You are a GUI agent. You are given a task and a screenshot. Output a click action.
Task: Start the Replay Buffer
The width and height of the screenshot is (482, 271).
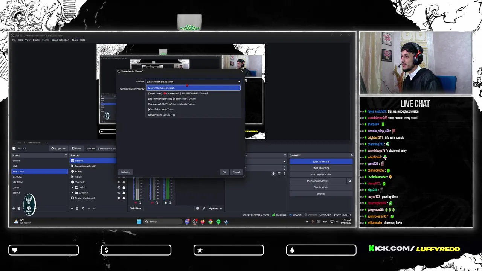tap(321, 174)
